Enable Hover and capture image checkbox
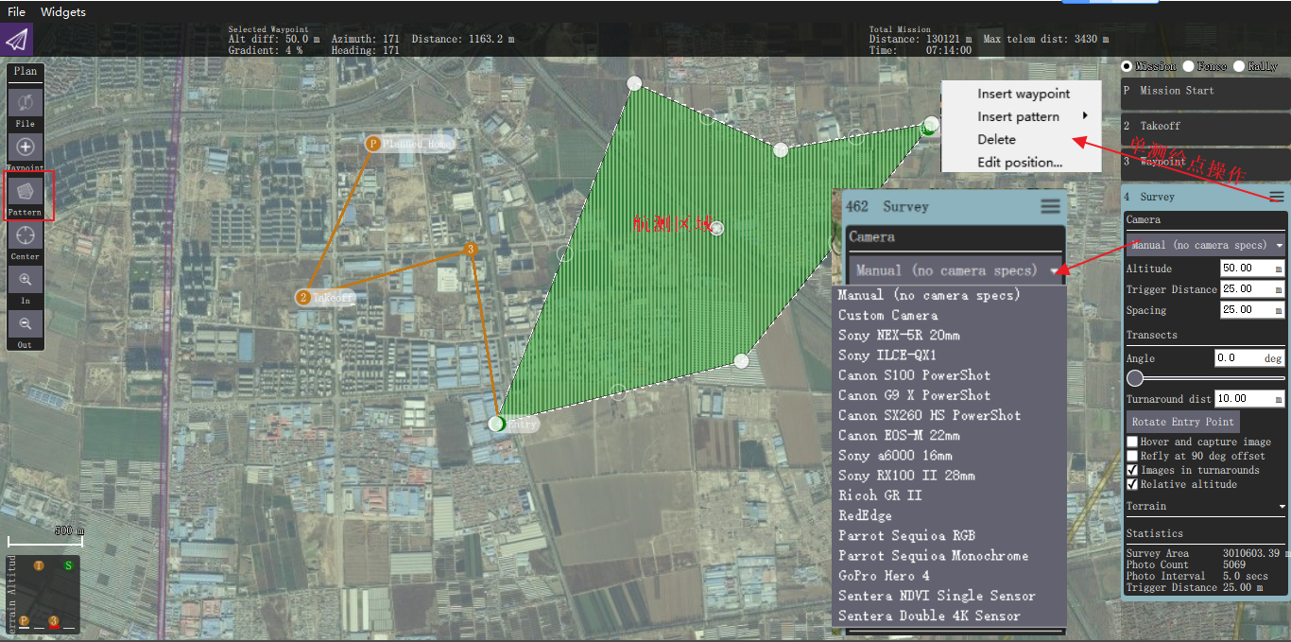 pyautogui.click(x=1132, y=442)
